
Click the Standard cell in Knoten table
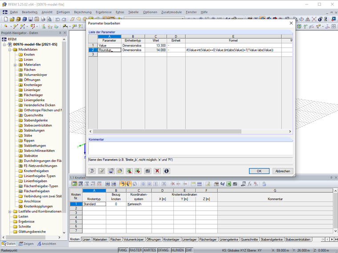[94, 204]
